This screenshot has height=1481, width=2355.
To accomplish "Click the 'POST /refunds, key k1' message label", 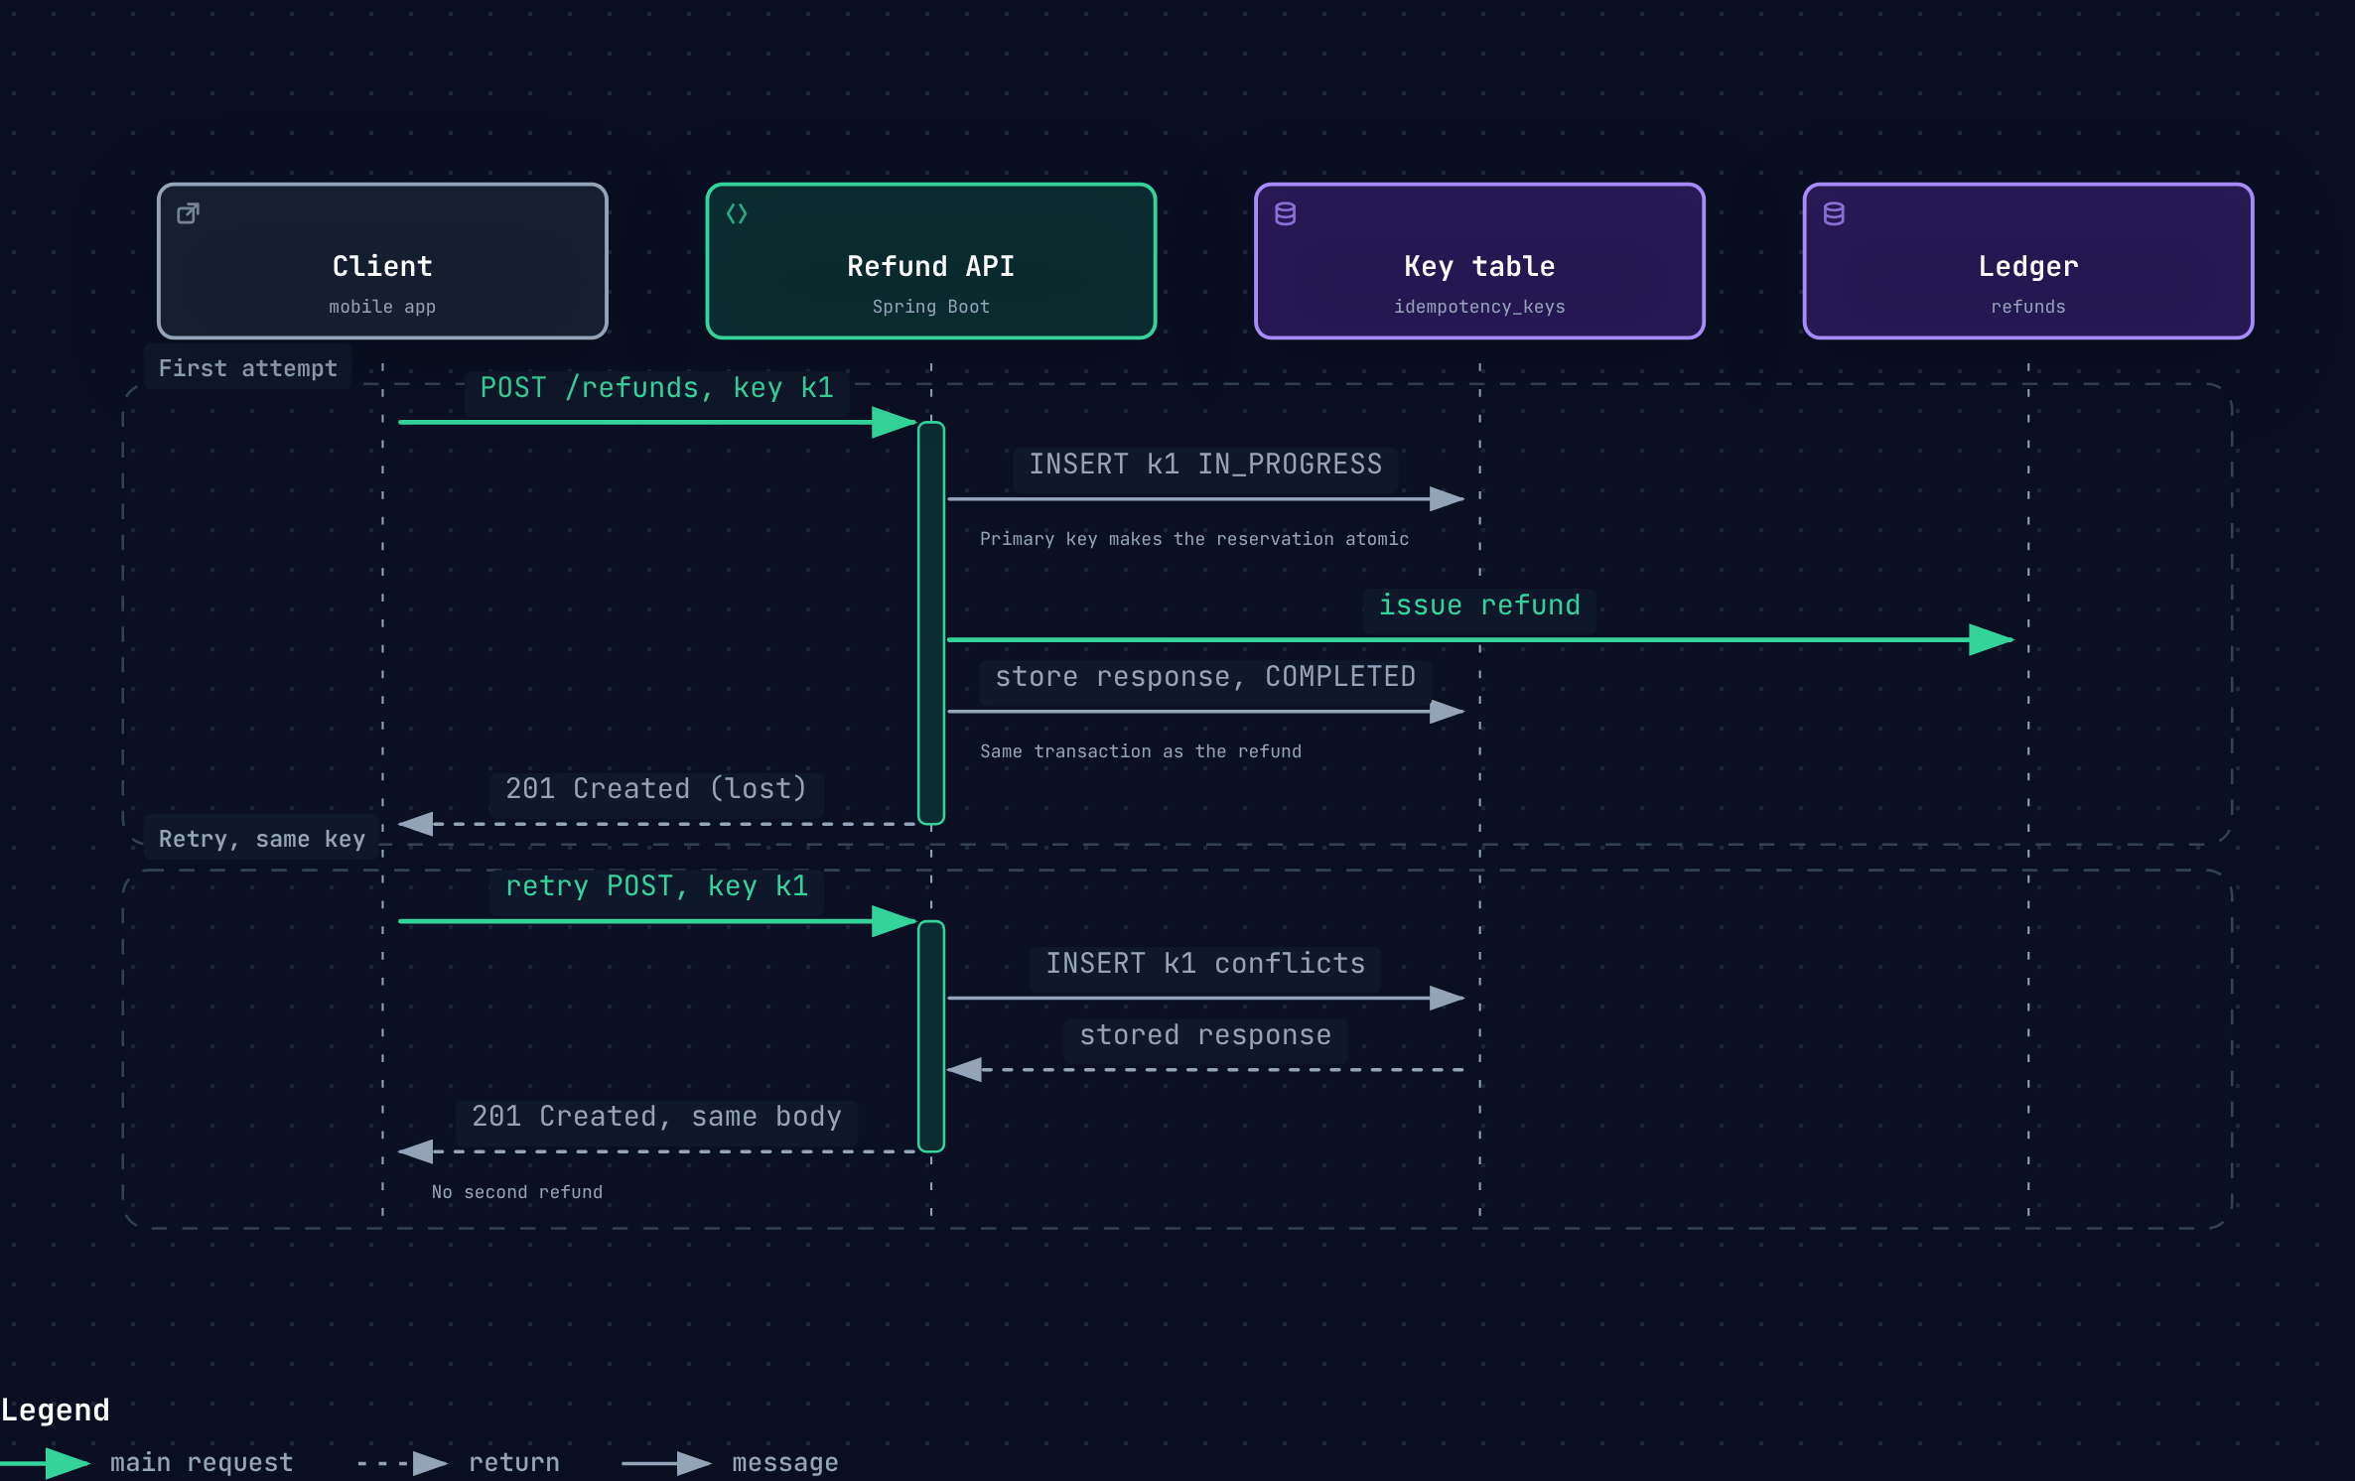I will [x=657, y=388].
